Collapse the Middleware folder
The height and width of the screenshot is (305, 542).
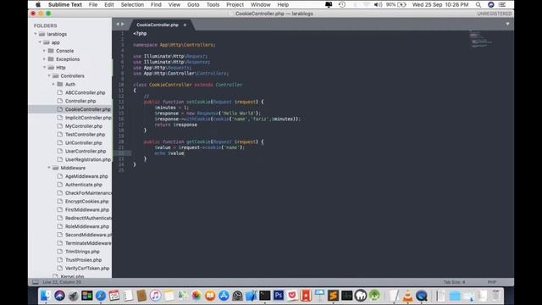(49, 168)
